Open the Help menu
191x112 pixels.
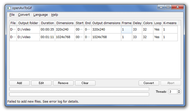[55, 15]
